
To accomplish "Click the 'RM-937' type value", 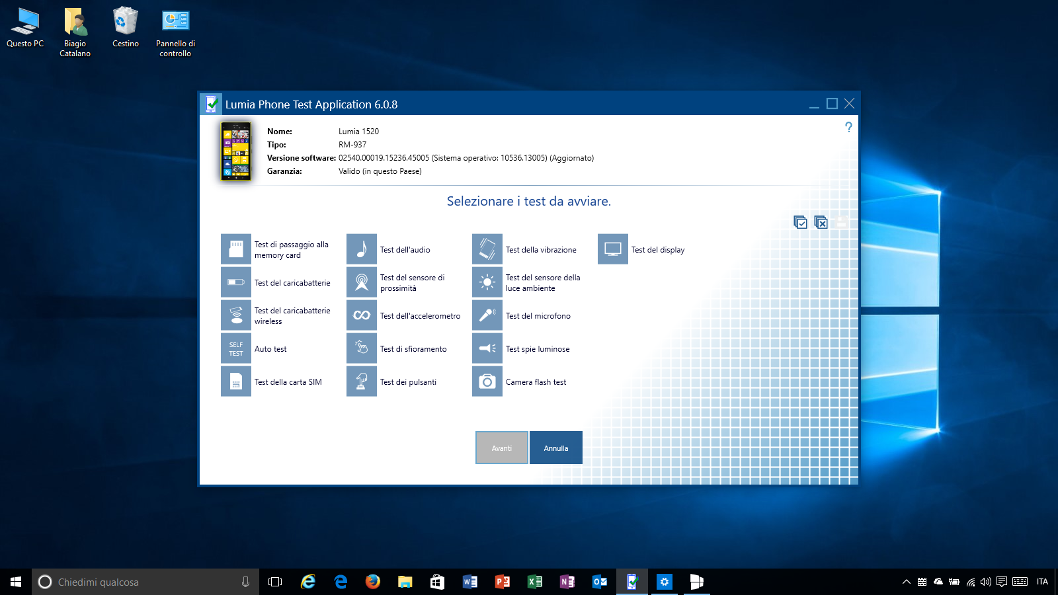I will click(352, 145).
